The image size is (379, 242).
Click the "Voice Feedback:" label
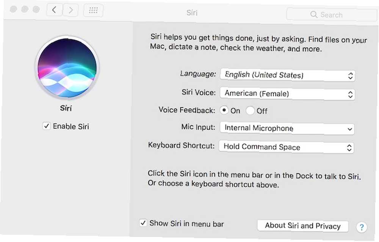point(187,110)
